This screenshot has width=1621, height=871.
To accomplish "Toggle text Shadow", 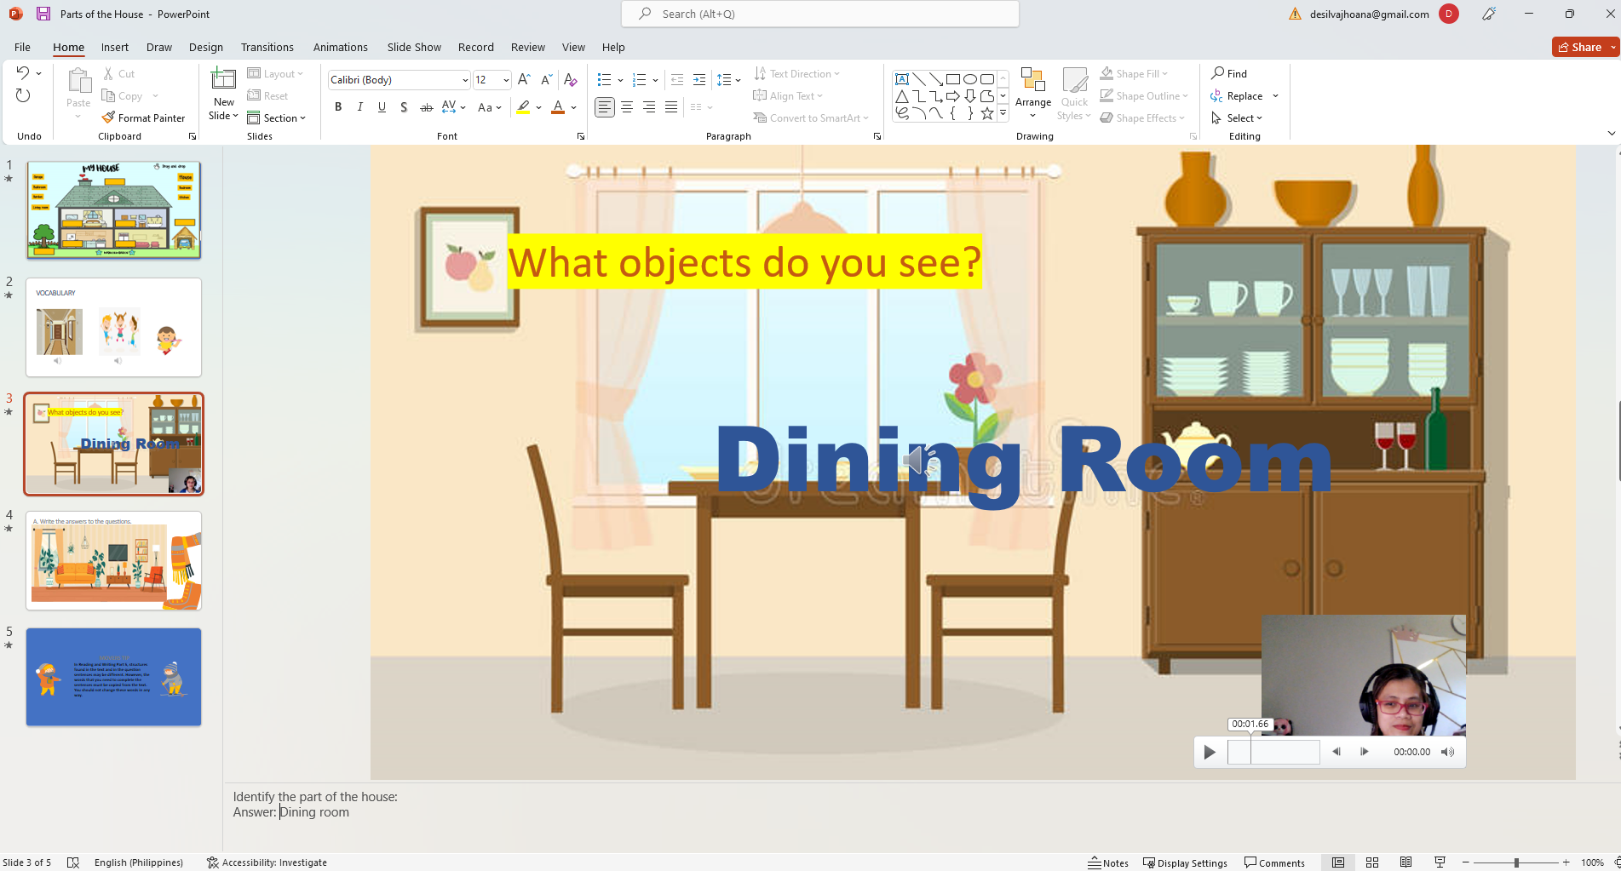I will (404, 106).
